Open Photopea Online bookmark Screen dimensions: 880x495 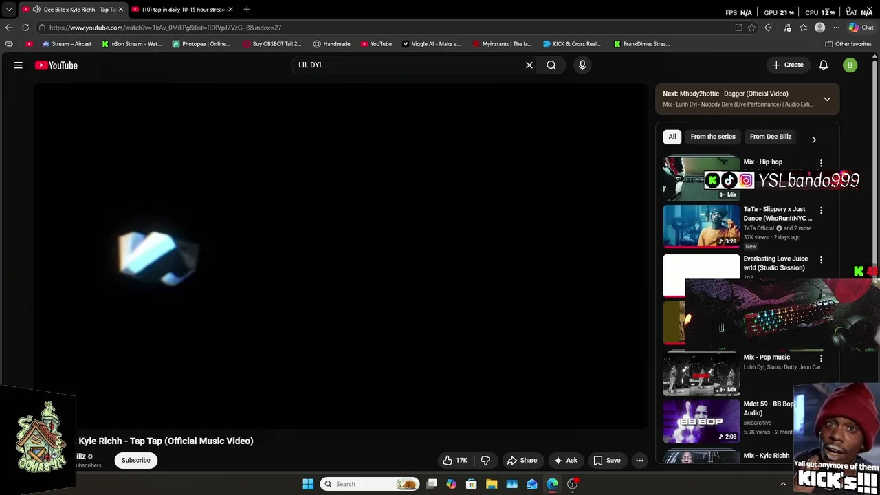pyautogui.click(x=201, y=44)
